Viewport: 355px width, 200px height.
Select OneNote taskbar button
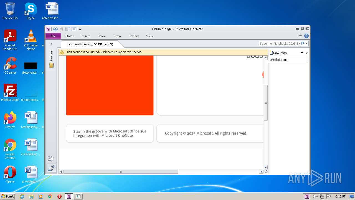coord(69,196)
